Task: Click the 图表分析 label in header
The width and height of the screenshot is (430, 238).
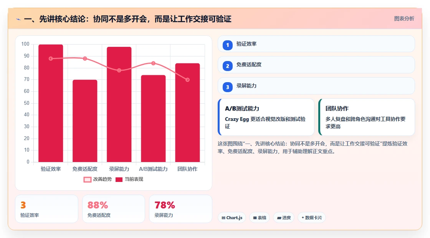Action: 404,19
